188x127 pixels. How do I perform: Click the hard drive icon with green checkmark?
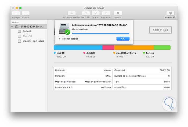point(64,29)
